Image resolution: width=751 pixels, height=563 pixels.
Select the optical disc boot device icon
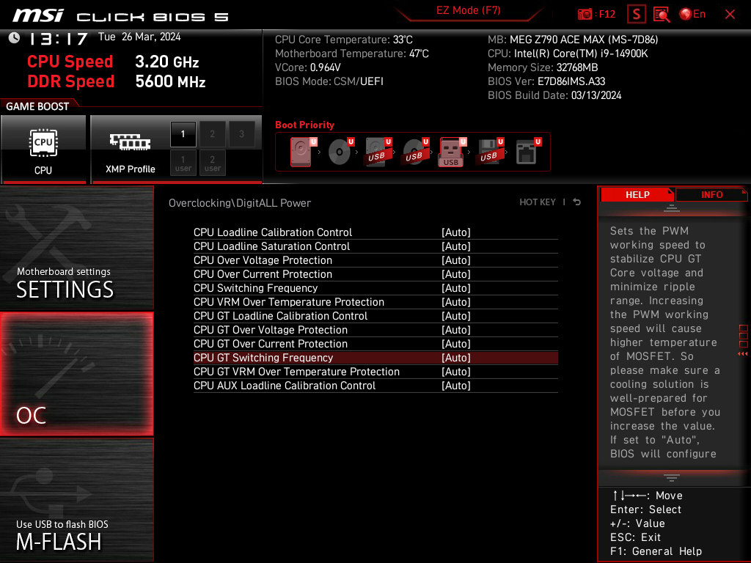click(x=340, y=152)
